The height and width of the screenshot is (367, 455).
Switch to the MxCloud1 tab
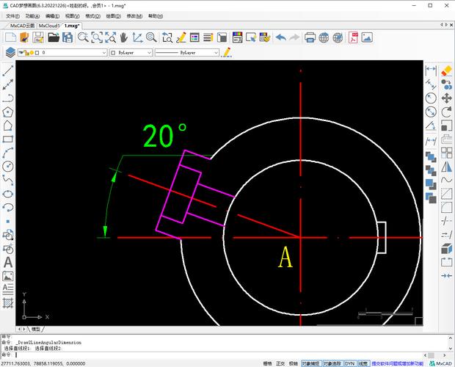(49, 25)
